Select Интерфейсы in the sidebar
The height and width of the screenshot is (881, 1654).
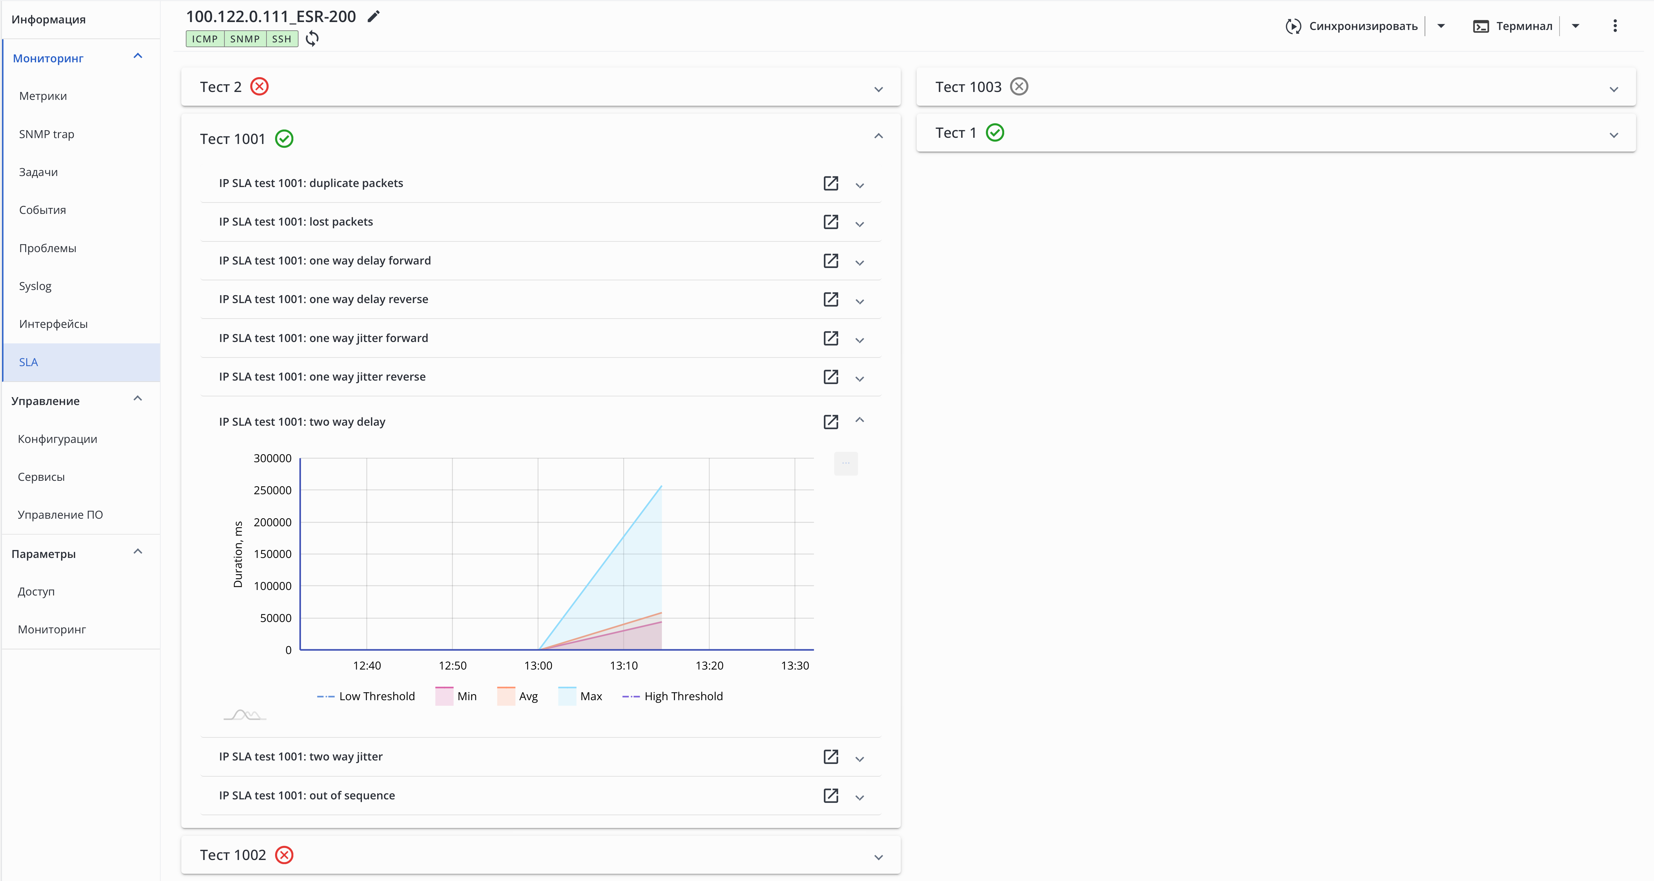click(53, 324)
